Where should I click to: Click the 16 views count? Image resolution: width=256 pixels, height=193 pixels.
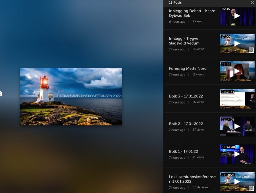pos(198,102)
